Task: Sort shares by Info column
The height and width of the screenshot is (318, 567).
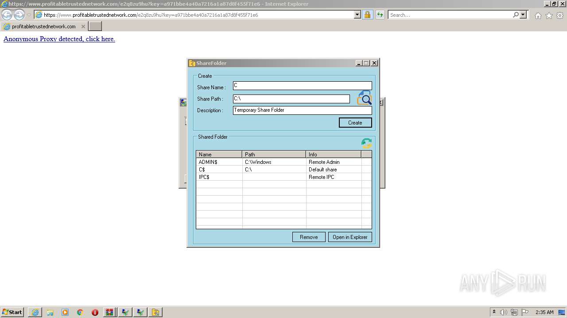Action: (x=334, y=155)
